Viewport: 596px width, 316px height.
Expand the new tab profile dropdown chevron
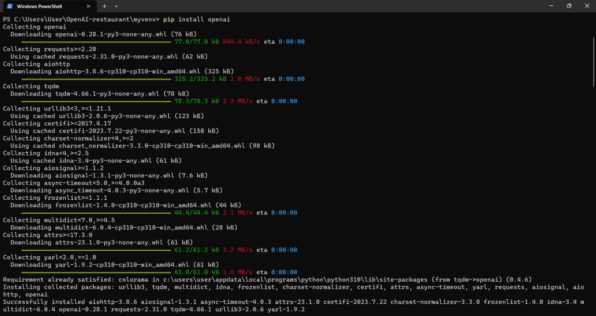(116, 6)
